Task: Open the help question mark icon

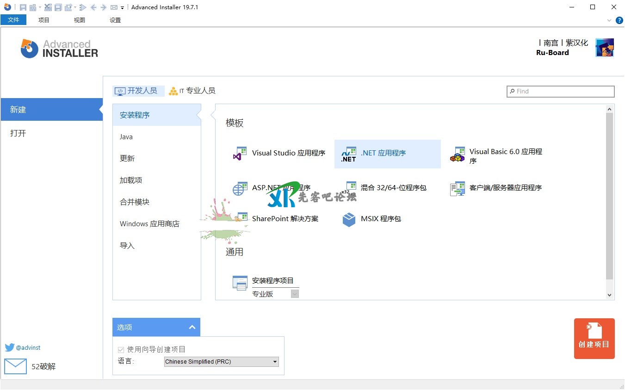Action: click(619, 20)
